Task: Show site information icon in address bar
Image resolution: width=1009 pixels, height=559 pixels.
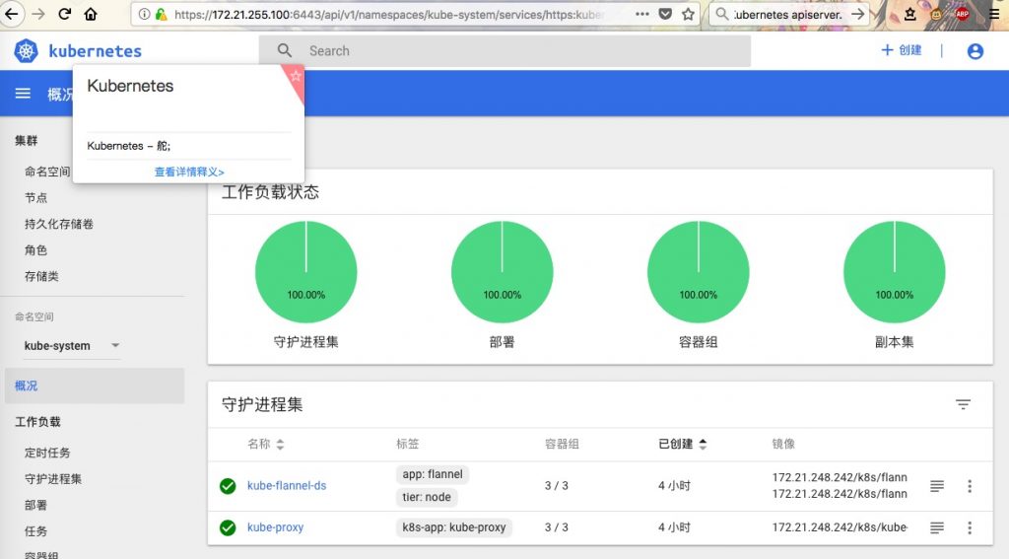Action: 144,14
